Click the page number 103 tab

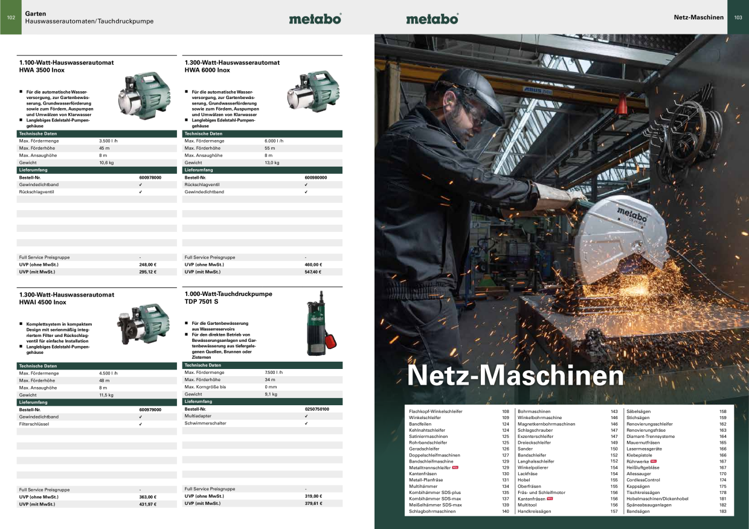738,18
